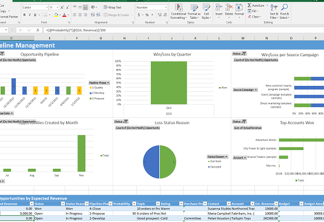This screenshot has width=324, height=222.
Task: Select column M header
Action: click(x=243, y=38)
